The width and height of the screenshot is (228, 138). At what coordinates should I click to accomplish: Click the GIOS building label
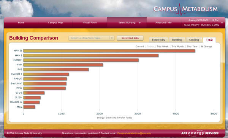19,93
